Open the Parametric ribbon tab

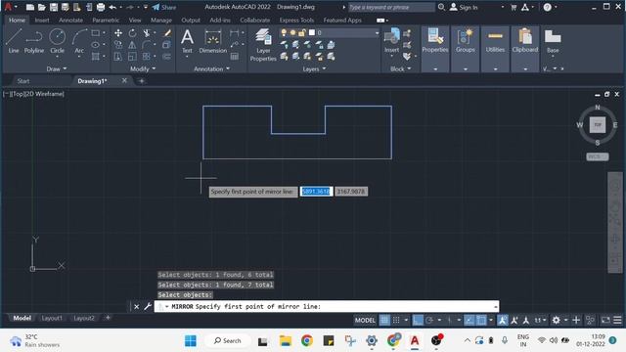[106, 20]
